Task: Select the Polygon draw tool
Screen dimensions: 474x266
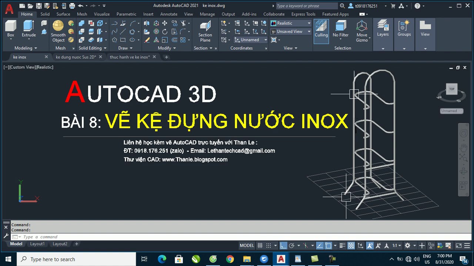Action: [114, 40]
